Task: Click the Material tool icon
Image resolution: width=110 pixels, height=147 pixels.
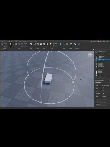Action: [x=50, y=44]
